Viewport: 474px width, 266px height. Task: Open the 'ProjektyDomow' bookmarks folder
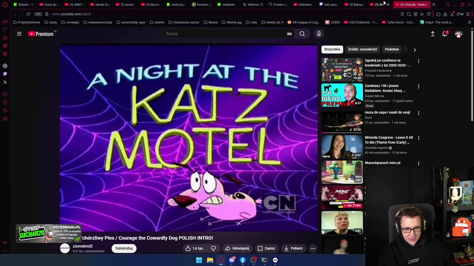(x=27, y=22)
